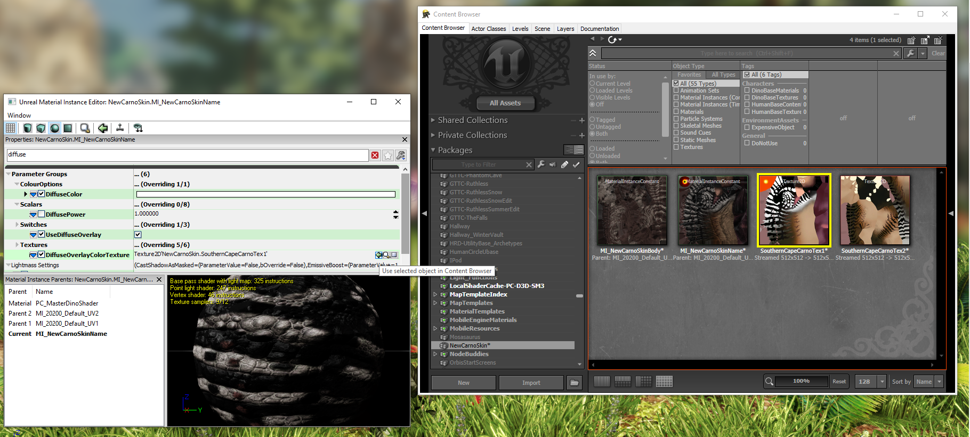Clear the DiffuseOverlayColorTexture value with square icon

394,255
